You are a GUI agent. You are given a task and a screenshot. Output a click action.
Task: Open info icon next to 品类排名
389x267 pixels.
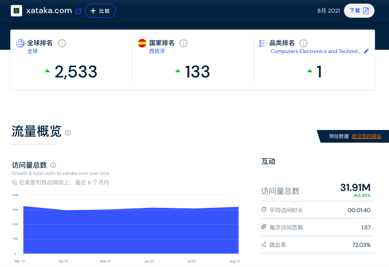click(x=304, y=43)
